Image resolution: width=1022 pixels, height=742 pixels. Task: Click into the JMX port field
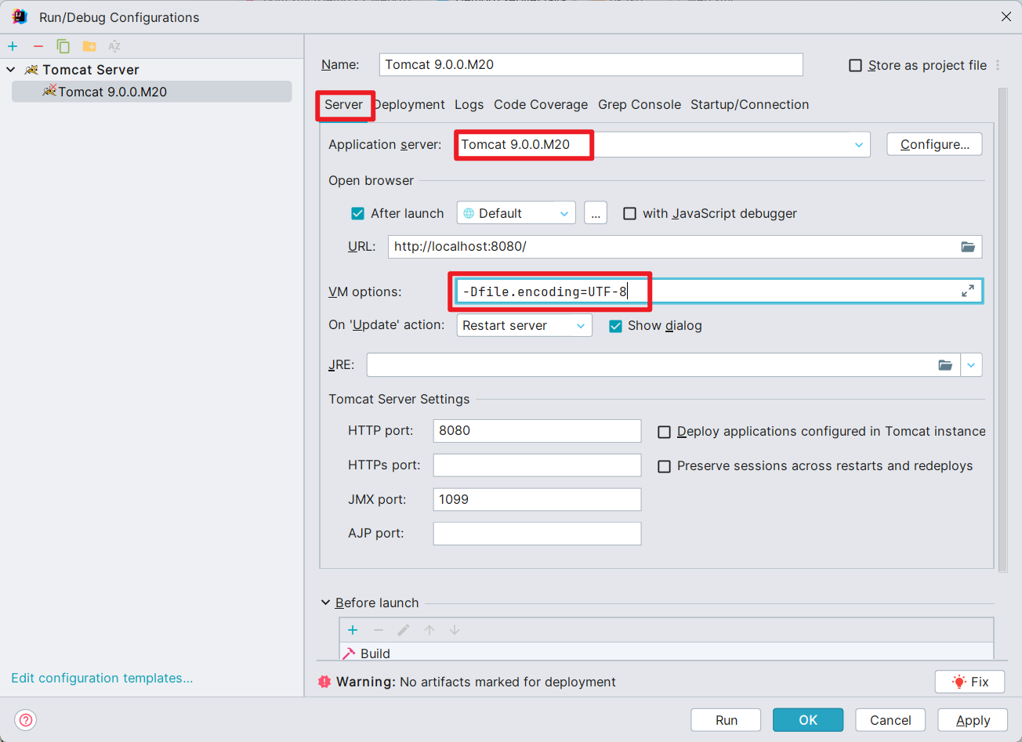537,499
